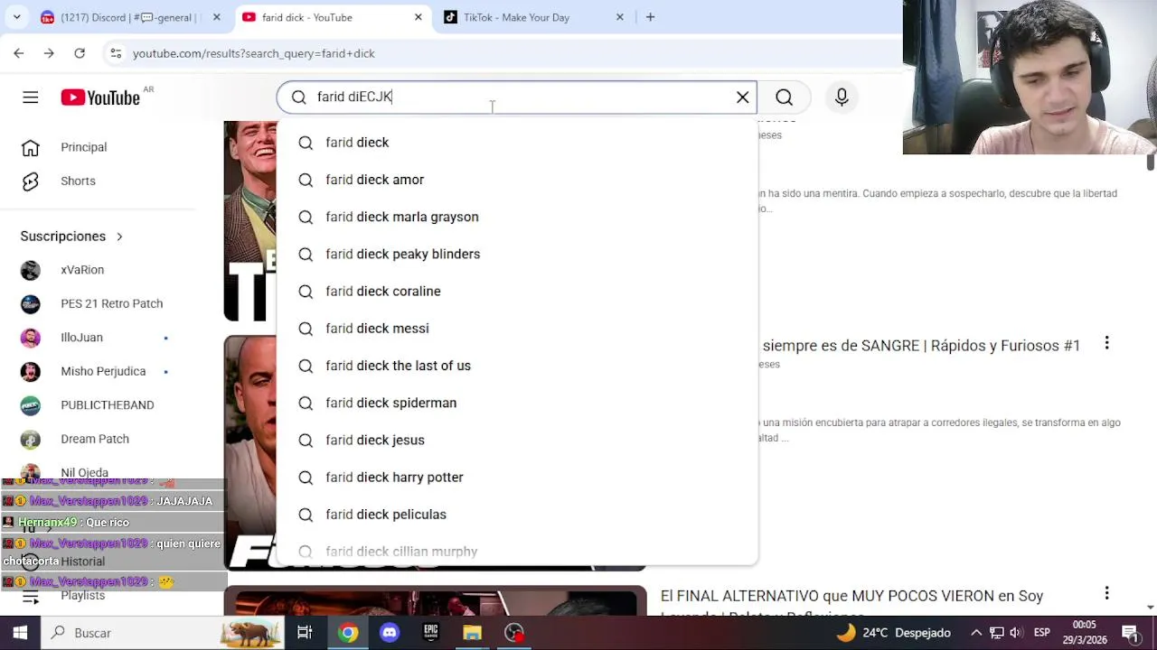Choose suggestion "farid dieck messi"
This screenshot has height=650, width=1157.
[517, 329]
